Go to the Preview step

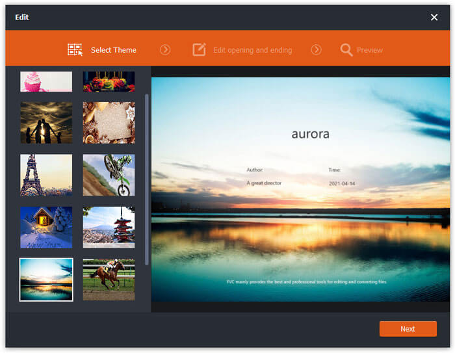pyautogui.click(x=369, y=50)
